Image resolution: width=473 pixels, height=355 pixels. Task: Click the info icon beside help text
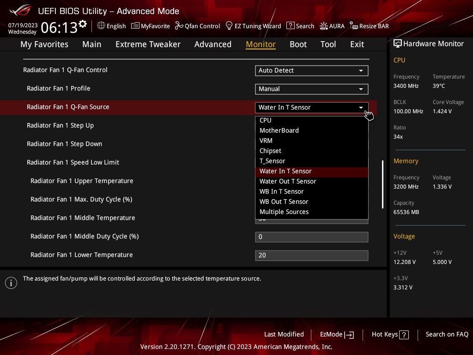11,283
